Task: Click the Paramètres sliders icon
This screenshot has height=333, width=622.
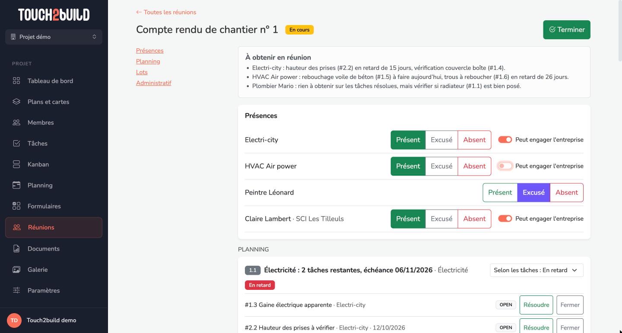Action: [16, 290]
